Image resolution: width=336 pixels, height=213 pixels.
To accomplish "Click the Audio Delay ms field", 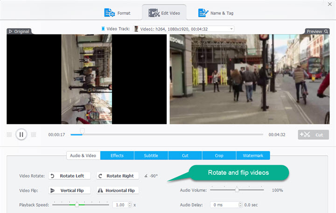I will (x=224, y=205).
